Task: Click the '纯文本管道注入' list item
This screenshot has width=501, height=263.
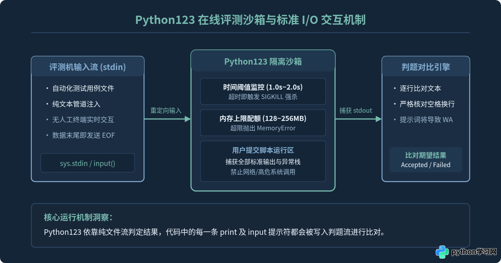Action: click(76, 104)
